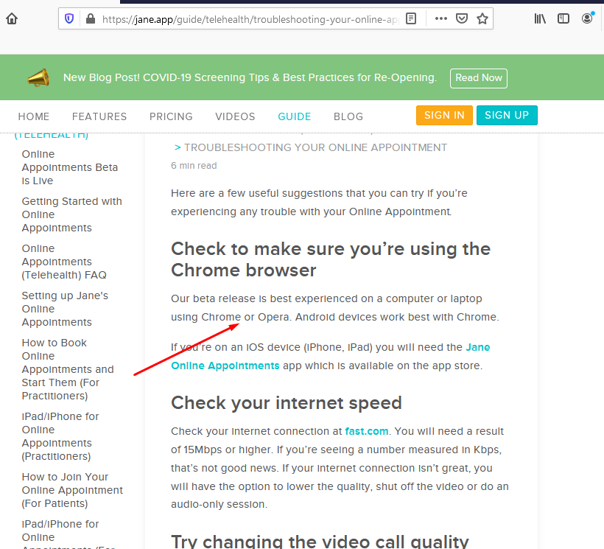
Task: Open the BLOG nav item
Action: click(x=348, y=116)
